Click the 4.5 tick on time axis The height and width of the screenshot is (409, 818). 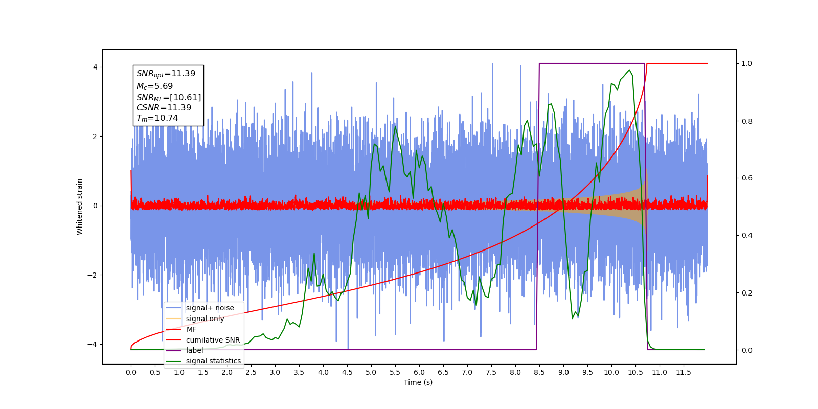pyautogui.click(x=347, y=372)
